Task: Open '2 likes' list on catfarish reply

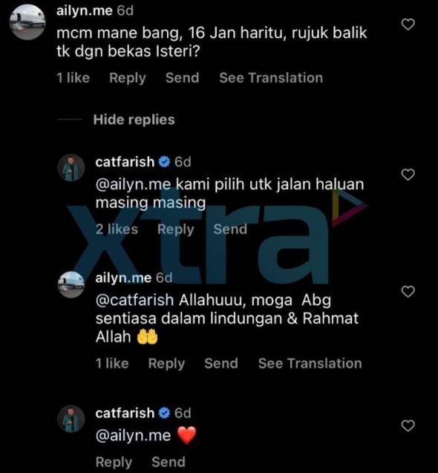Action: [x=117, y=229]
